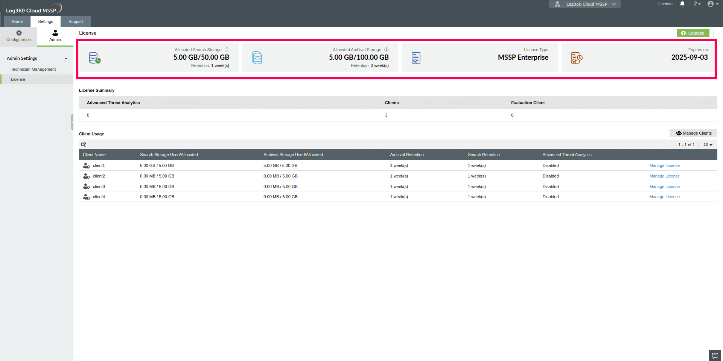
Task: Open the help question mark menu
Action: [x=697, y=4]
